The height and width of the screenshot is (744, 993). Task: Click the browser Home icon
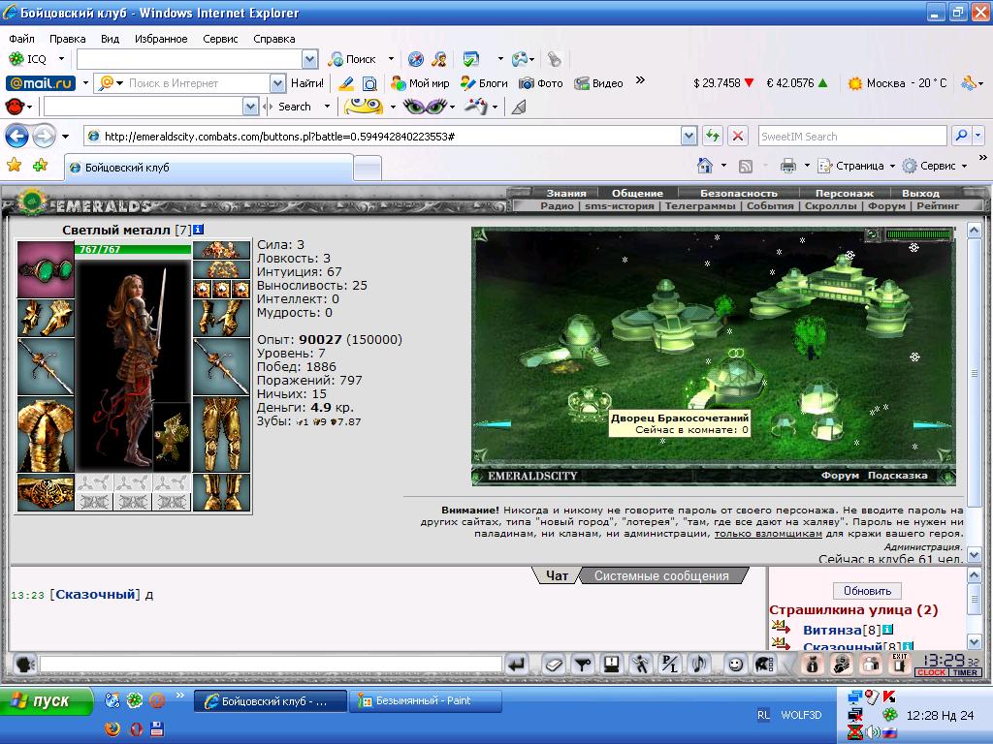(x=705, y=166)
